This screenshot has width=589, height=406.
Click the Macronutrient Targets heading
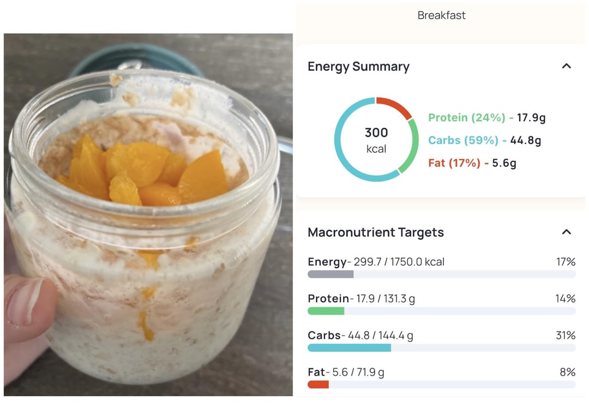point(376,232)
